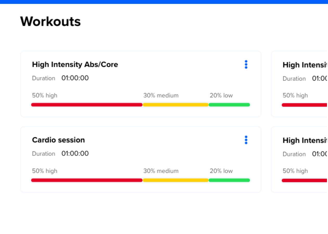This screenshot has width=328, height=234.
Task: Select the 30% medium label in Cardio session
Action: 161,171
